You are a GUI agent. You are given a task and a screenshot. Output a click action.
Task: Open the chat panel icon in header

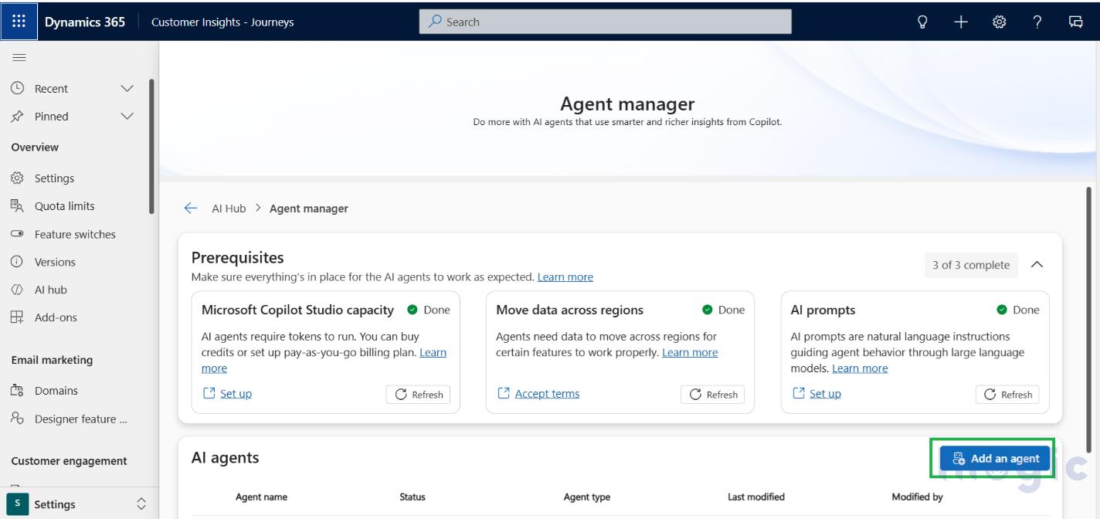pyautogui.click(x=1075, y=22)
